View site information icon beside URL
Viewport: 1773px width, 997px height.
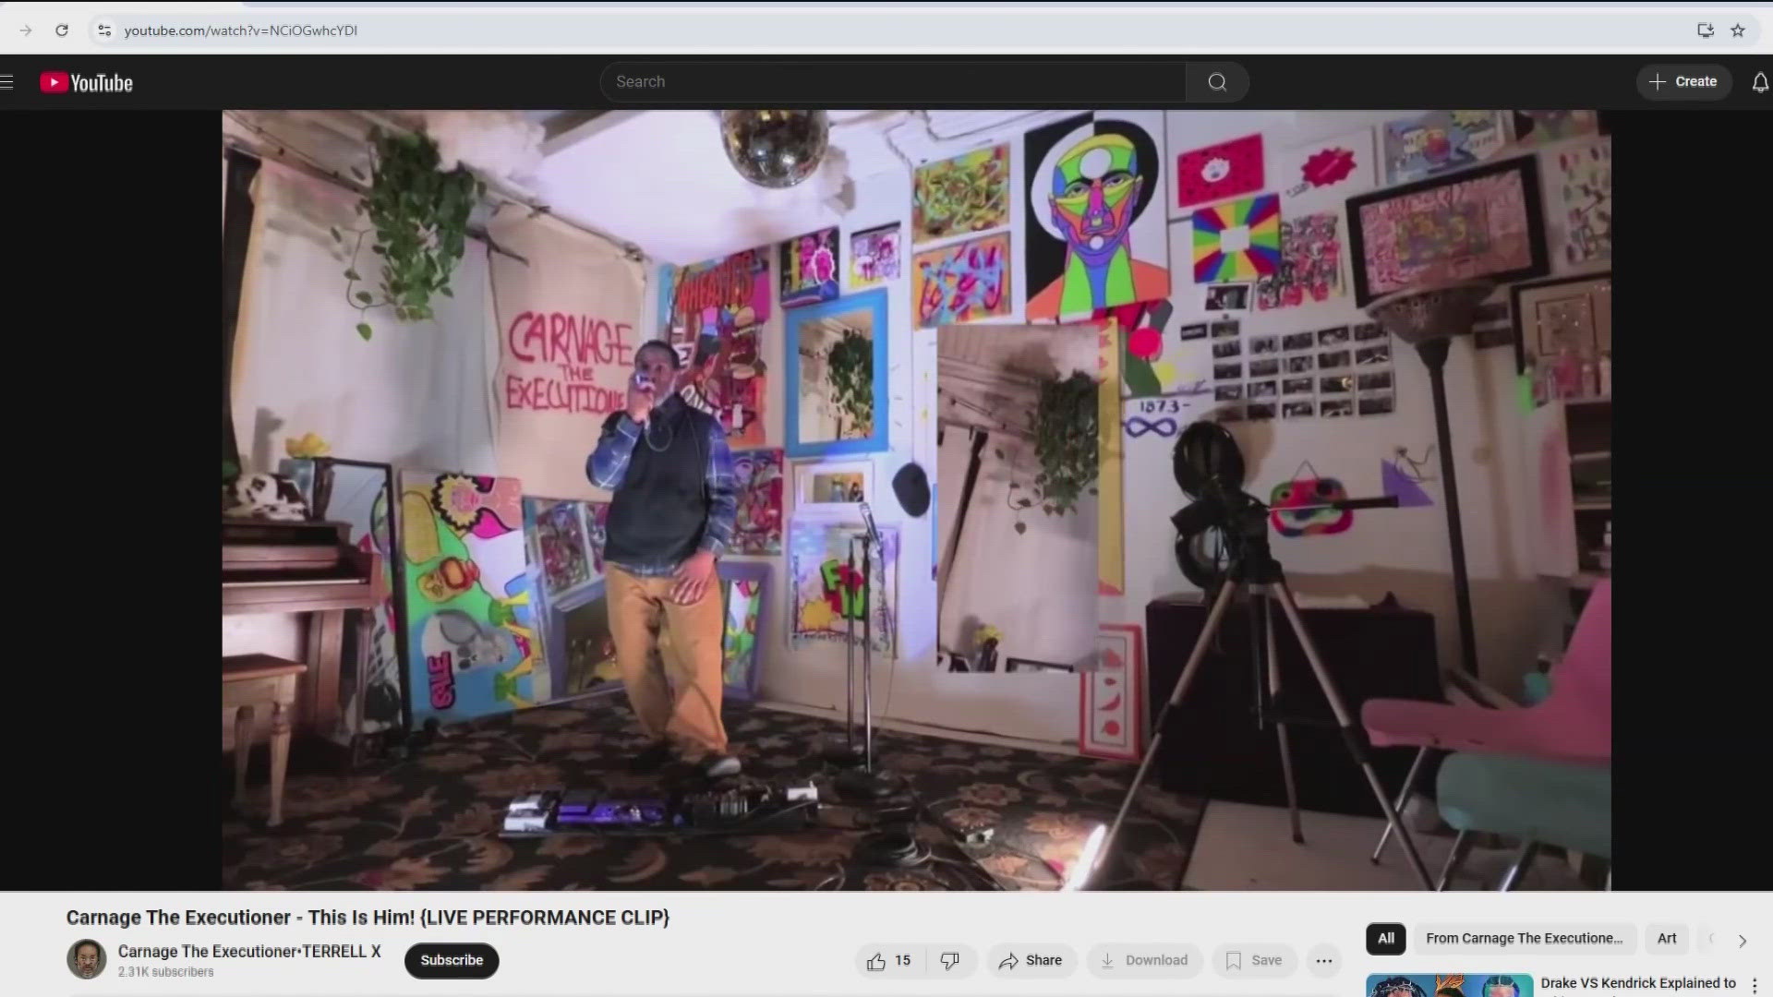click(104, 30)
